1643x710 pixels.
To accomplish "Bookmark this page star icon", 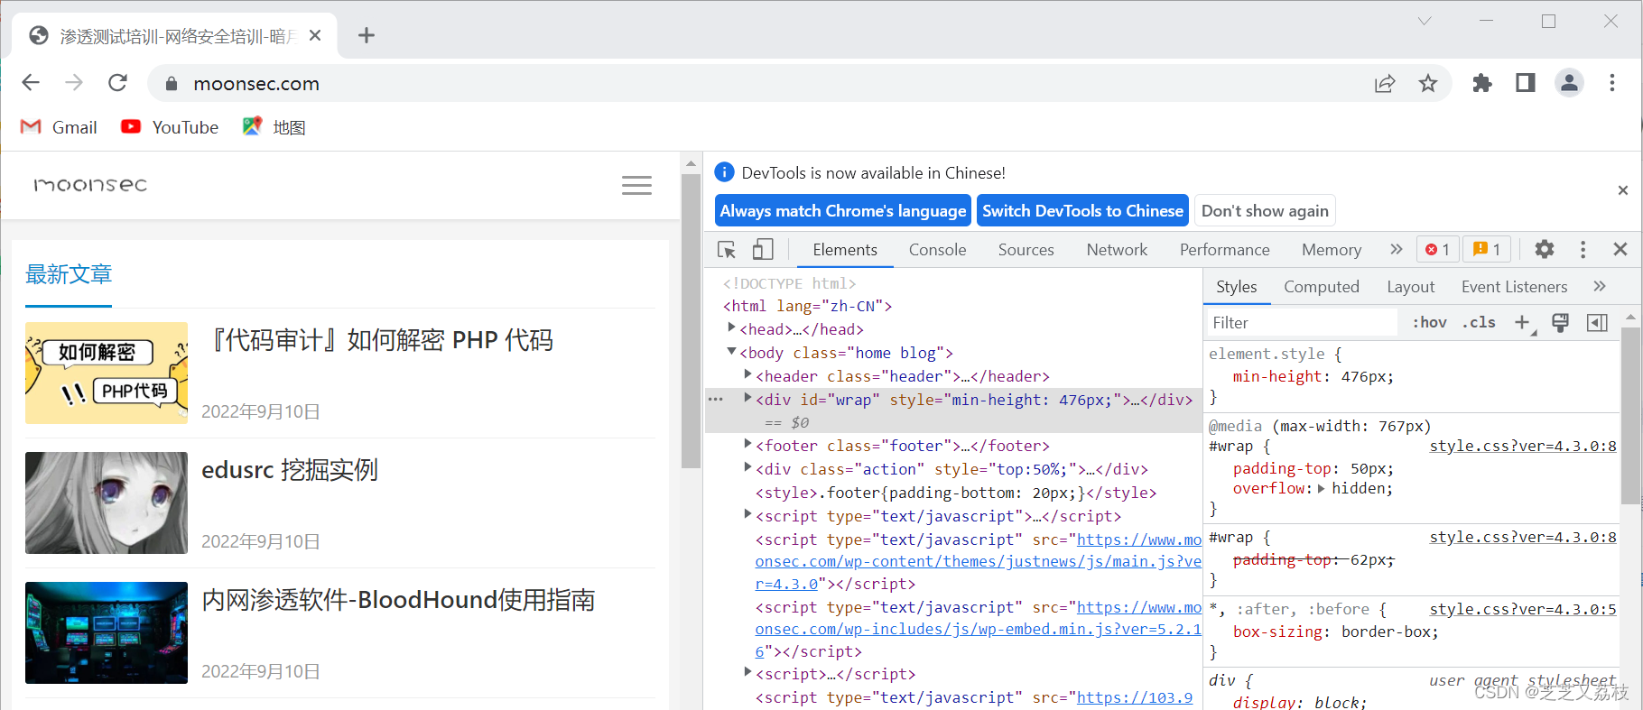I will 1427,84.
